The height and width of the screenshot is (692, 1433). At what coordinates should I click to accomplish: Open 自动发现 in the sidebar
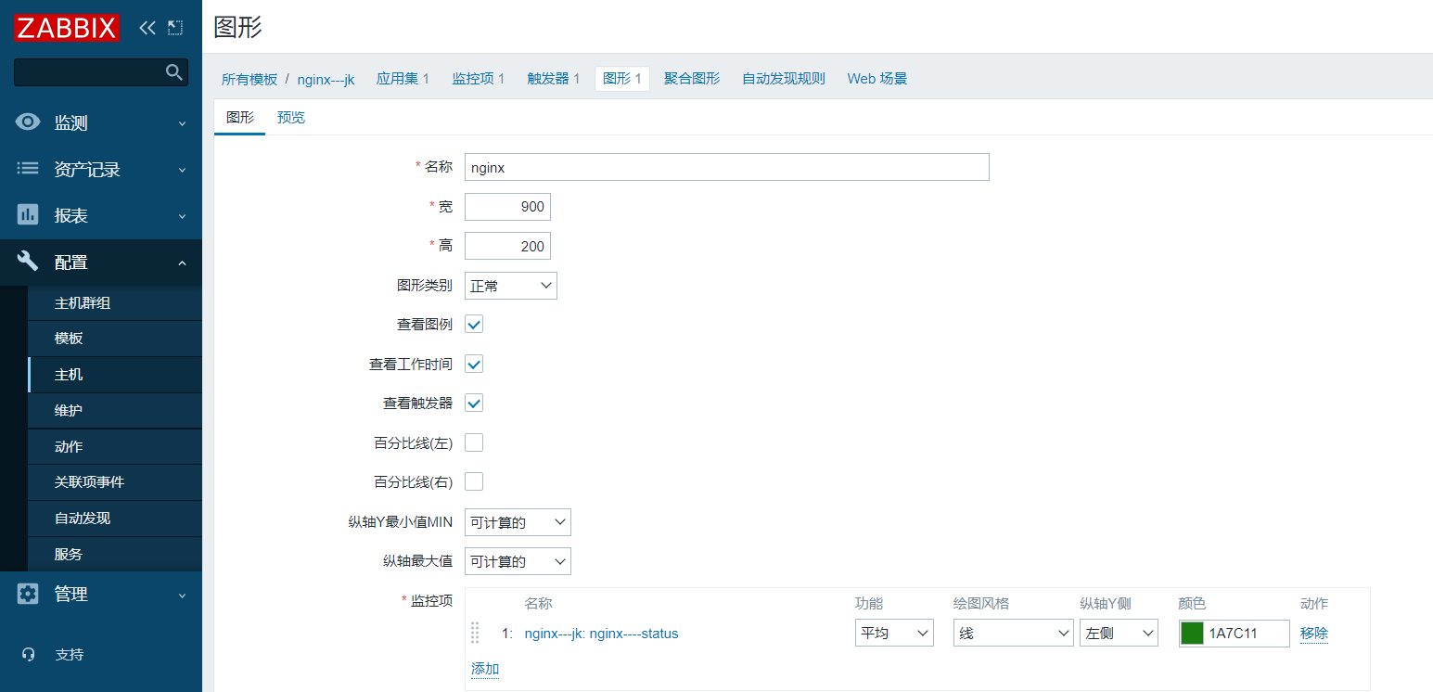(115, 519)
